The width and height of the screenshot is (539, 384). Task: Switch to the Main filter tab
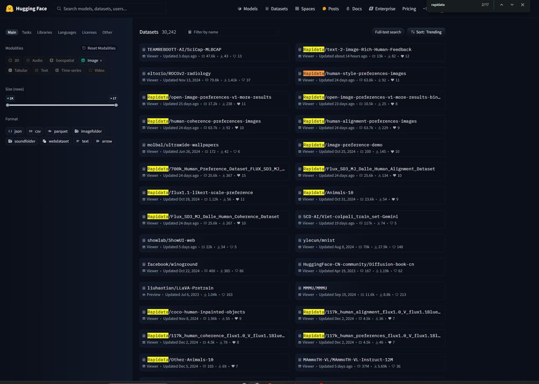(12, 32)
